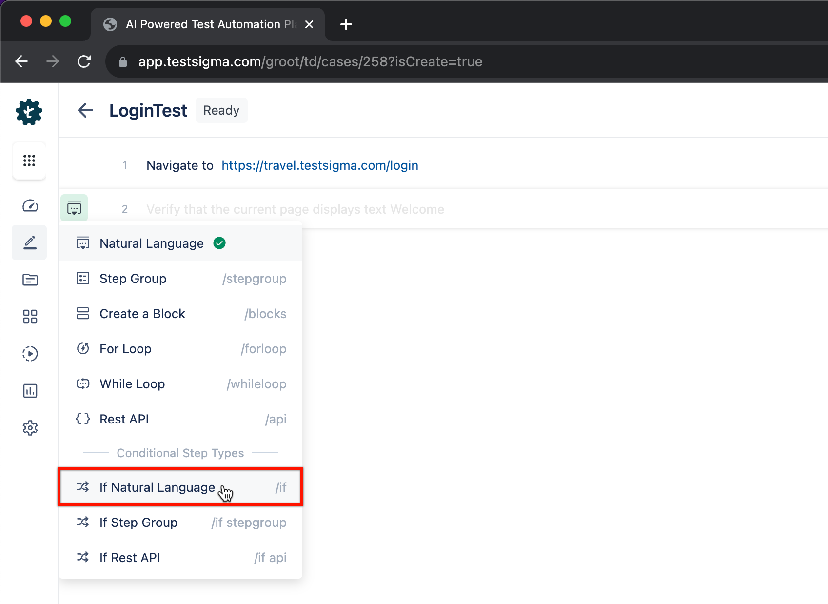Screen dimensions: 828x604
Task: Select the pencil edit icon in sidebar
Action: (30, 242)
